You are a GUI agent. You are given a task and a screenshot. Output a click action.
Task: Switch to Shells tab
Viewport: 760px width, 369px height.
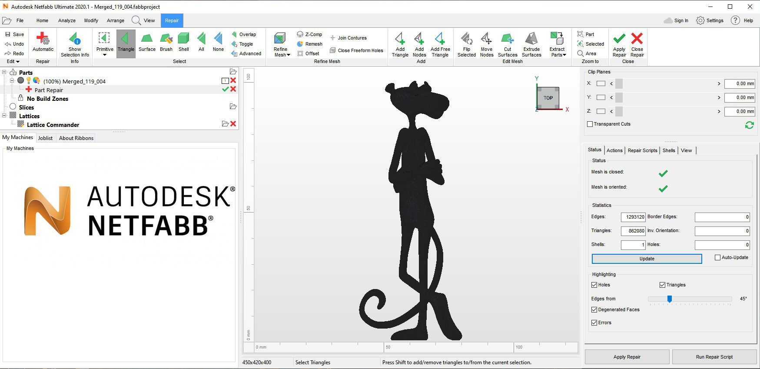[669, 150]
